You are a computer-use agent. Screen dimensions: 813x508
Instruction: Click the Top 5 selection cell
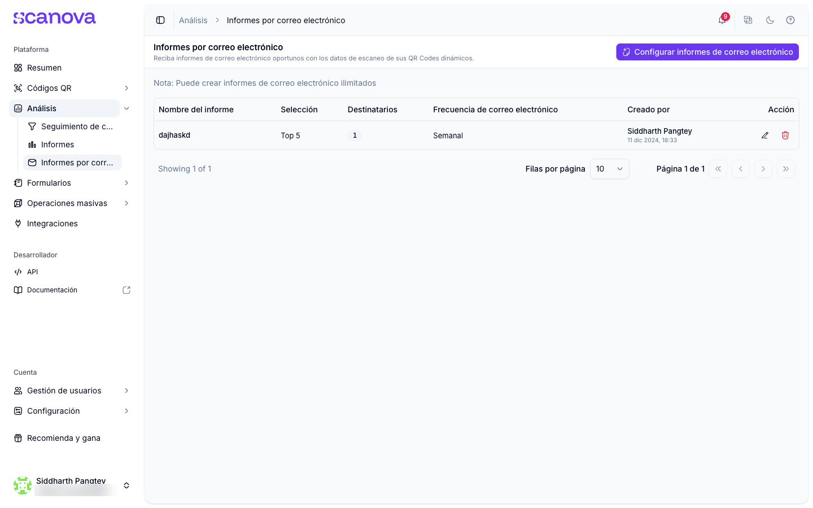290,135
